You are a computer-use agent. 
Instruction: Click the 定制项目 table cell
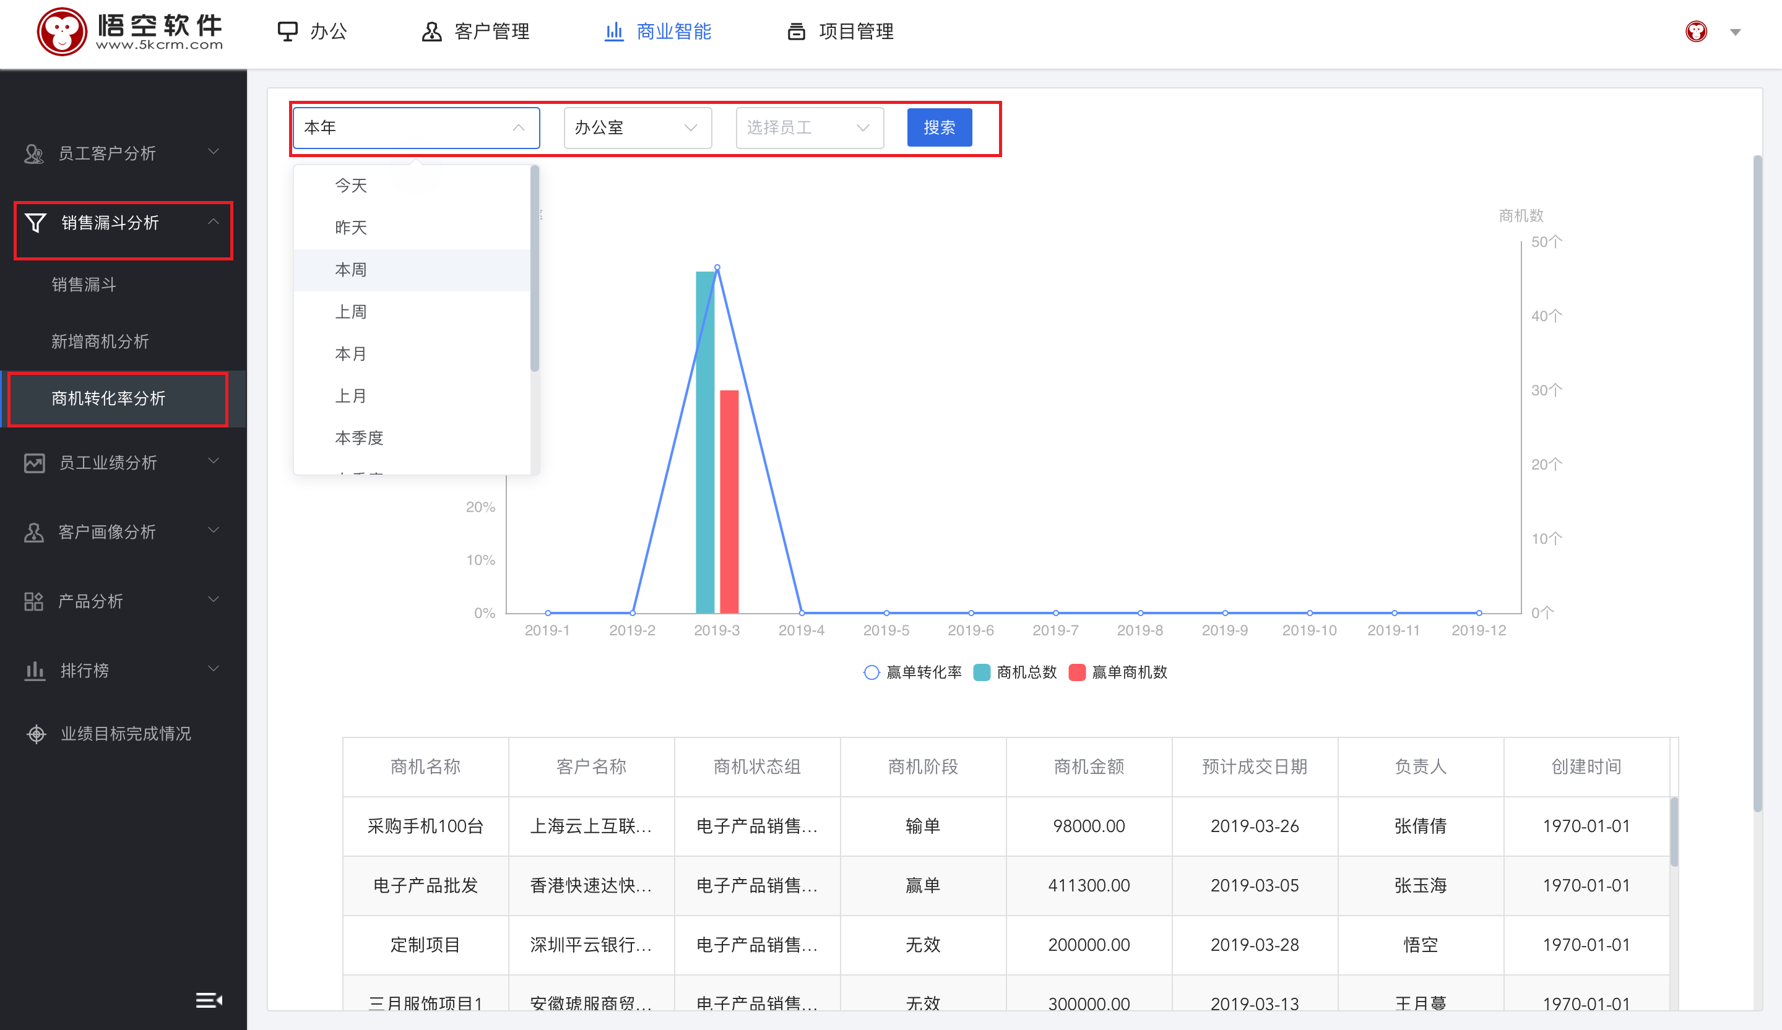point(426,945)
